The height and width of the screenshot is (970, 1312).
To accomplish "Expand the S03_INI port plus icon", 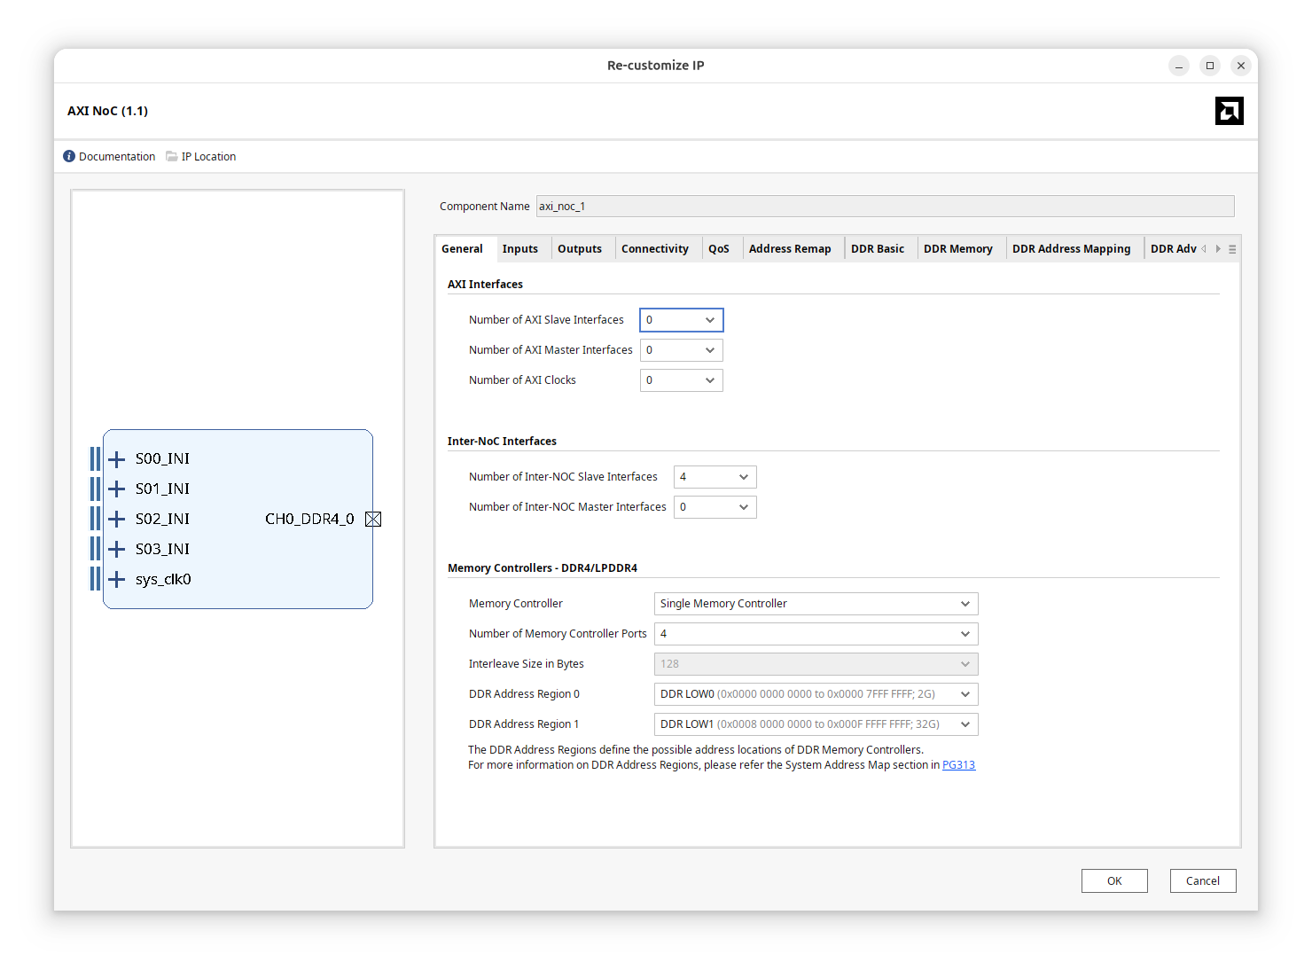I will click(116, 550).
